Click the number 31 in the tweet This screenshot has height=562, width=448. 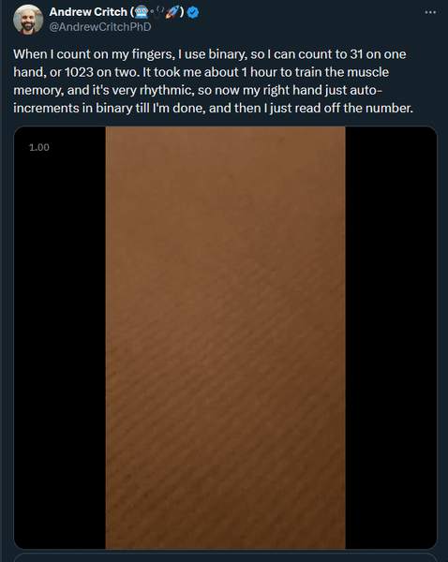(x=355, y=54)
